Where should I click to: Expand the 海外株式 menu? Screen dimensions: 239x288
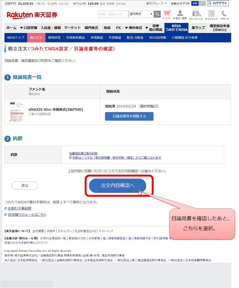133,28
